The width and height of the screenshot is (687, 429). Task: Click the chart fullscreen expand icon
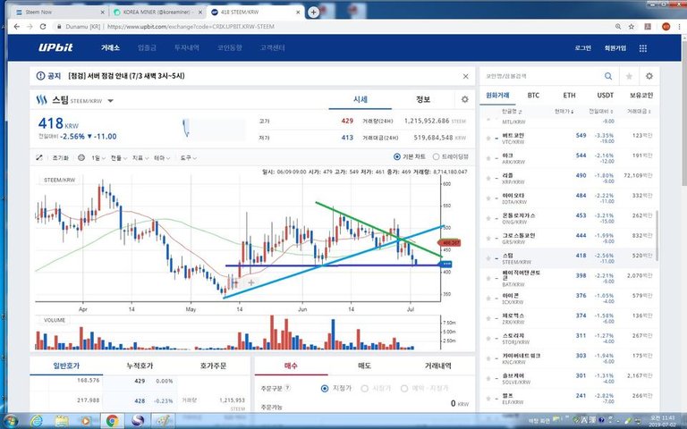(39, 157)
